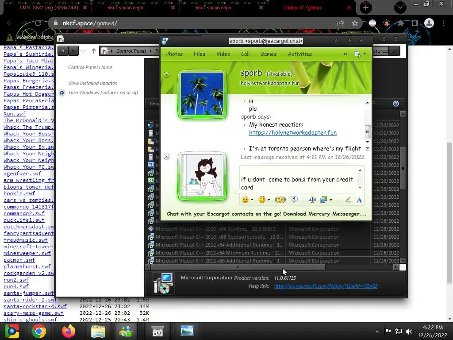This screenshot has height=340, width=453.
Task: Click the text translation icon in chat toolbar
Action: 312,200
